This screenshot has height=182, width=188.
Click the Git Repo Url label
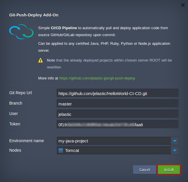(21, 93)
